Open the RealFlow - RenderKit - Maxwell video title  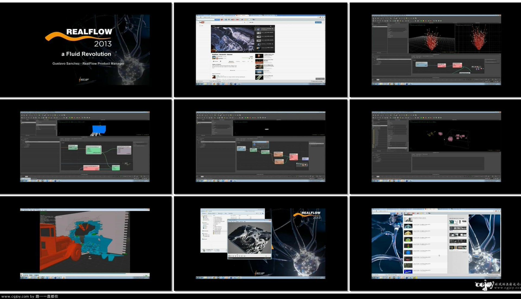click(x=222, y=55)
